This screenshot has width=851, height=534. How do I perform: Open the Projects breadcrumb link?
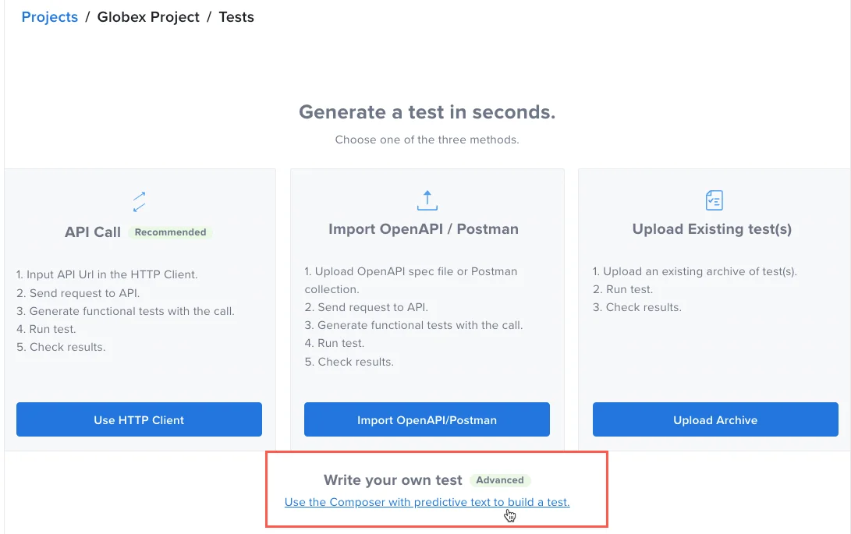[50, 17]
